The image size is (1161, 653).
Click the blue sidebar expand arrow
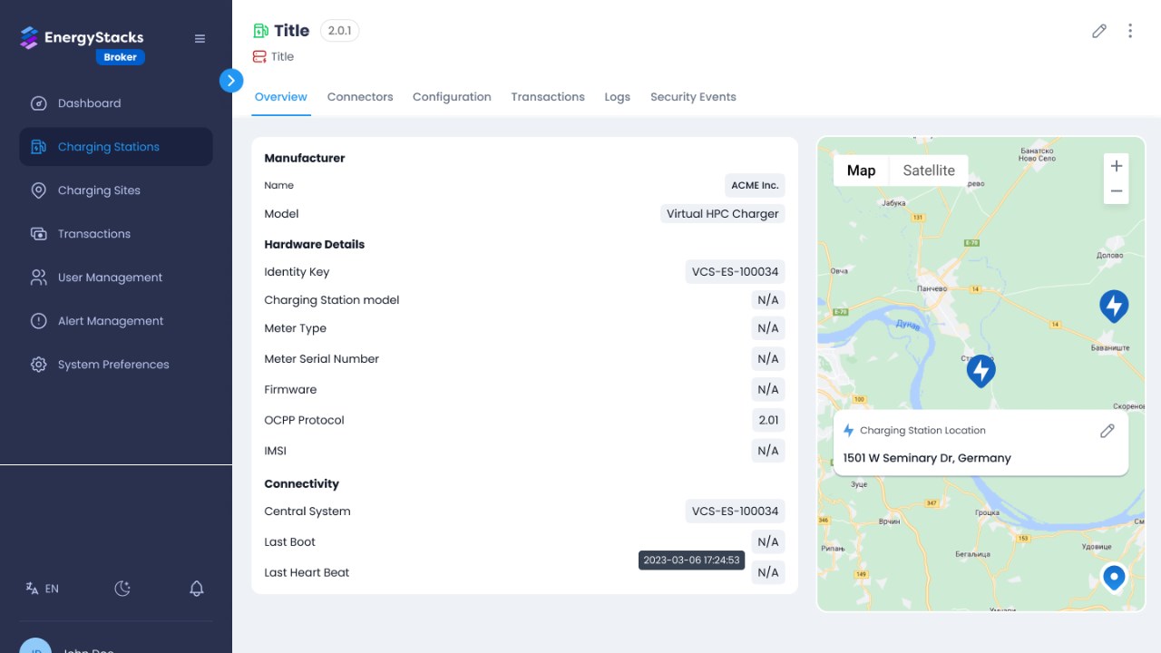(x=231, y=81)
